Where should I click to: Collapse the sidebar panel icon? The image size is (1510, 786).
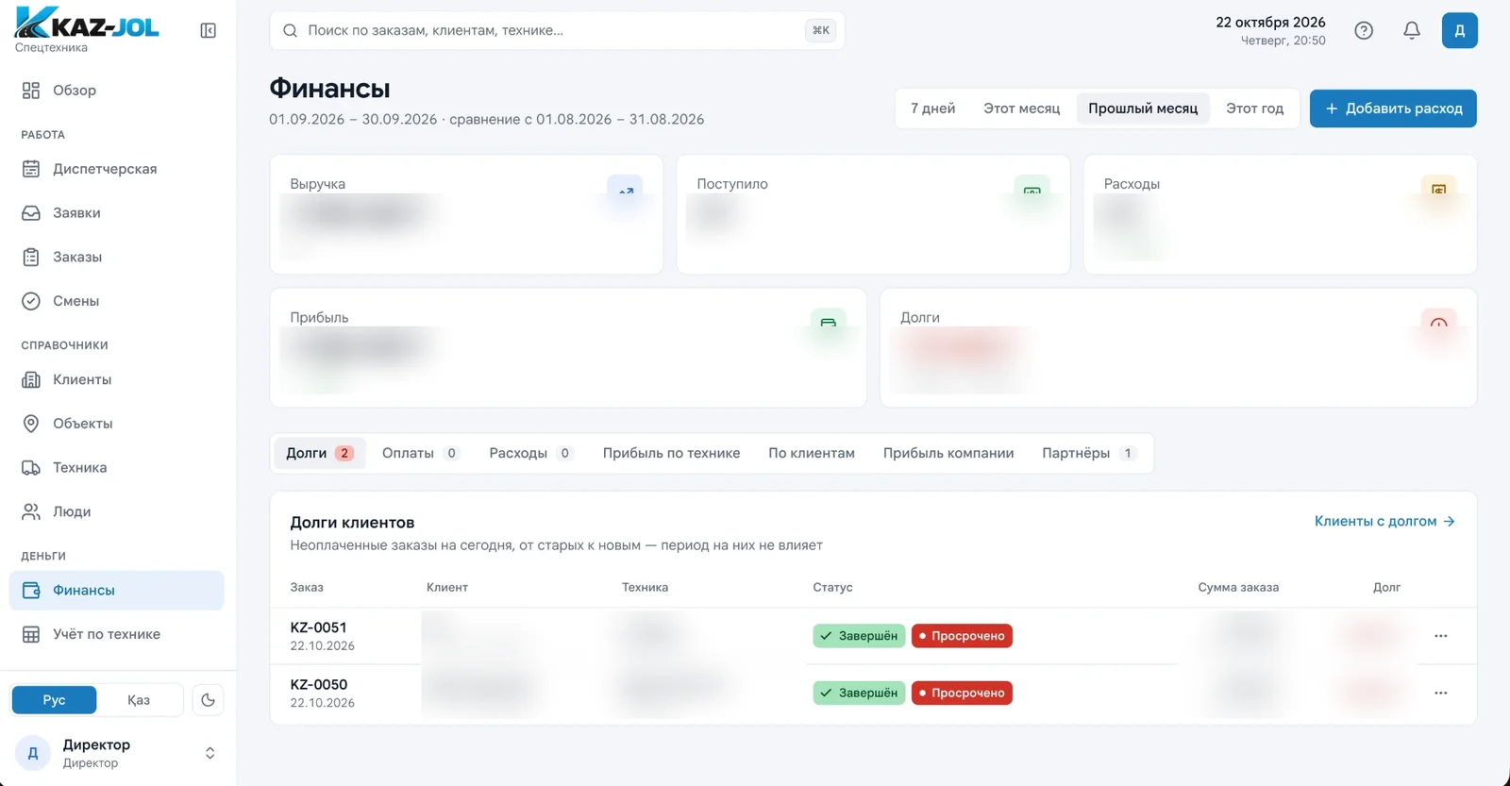click(x=209, y=30)
